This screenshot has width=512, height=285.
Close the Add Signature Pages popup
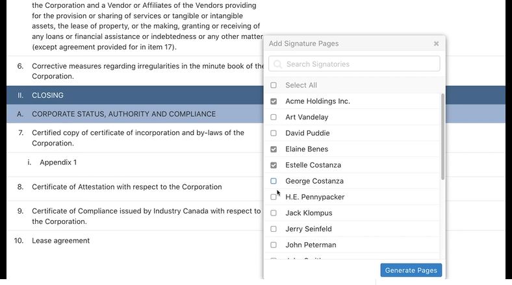coord(436,43)
